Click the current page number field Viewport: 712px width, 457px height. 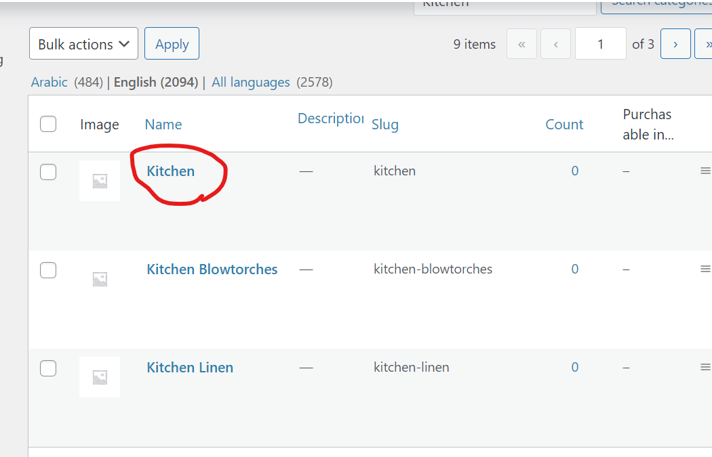600,43
